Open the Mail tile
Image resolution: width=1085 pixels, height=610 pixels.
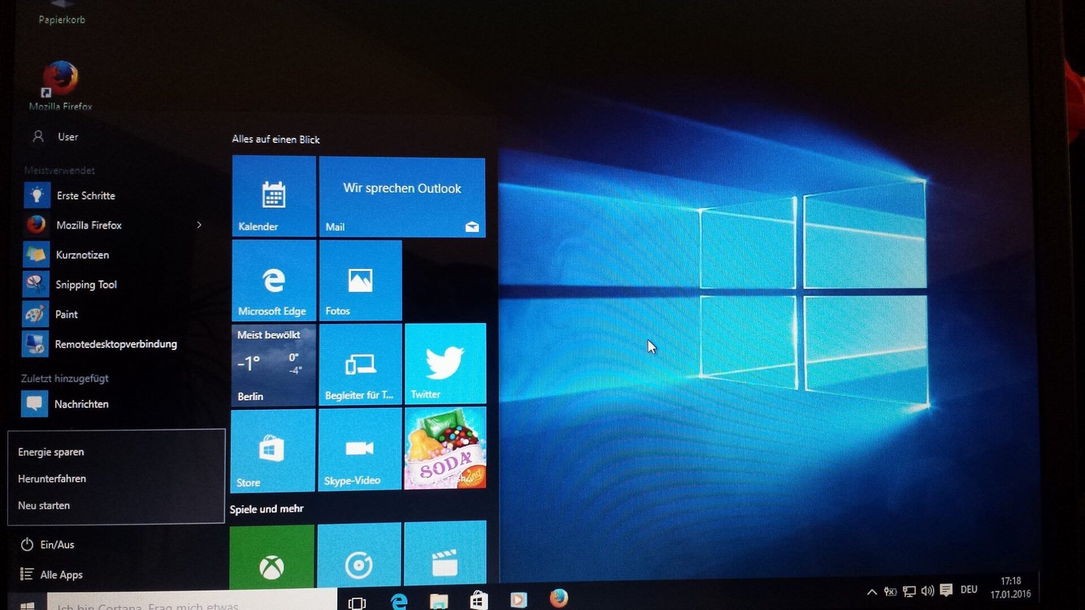click(x=402, y=197)
